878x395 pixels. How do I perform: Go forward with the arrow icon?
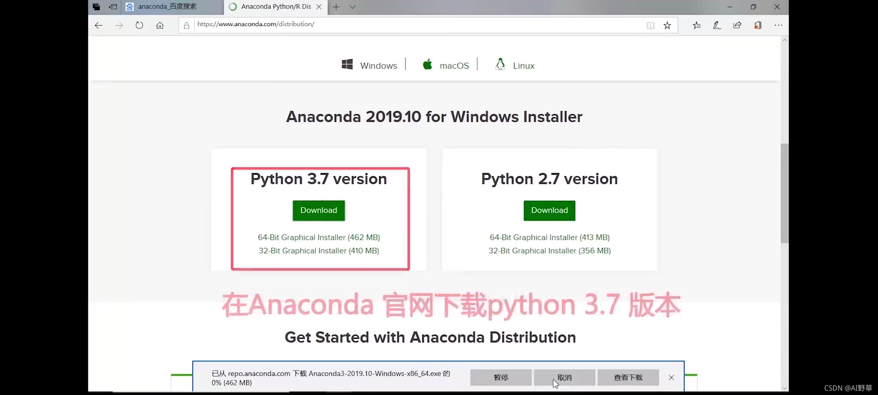(119, 25)
